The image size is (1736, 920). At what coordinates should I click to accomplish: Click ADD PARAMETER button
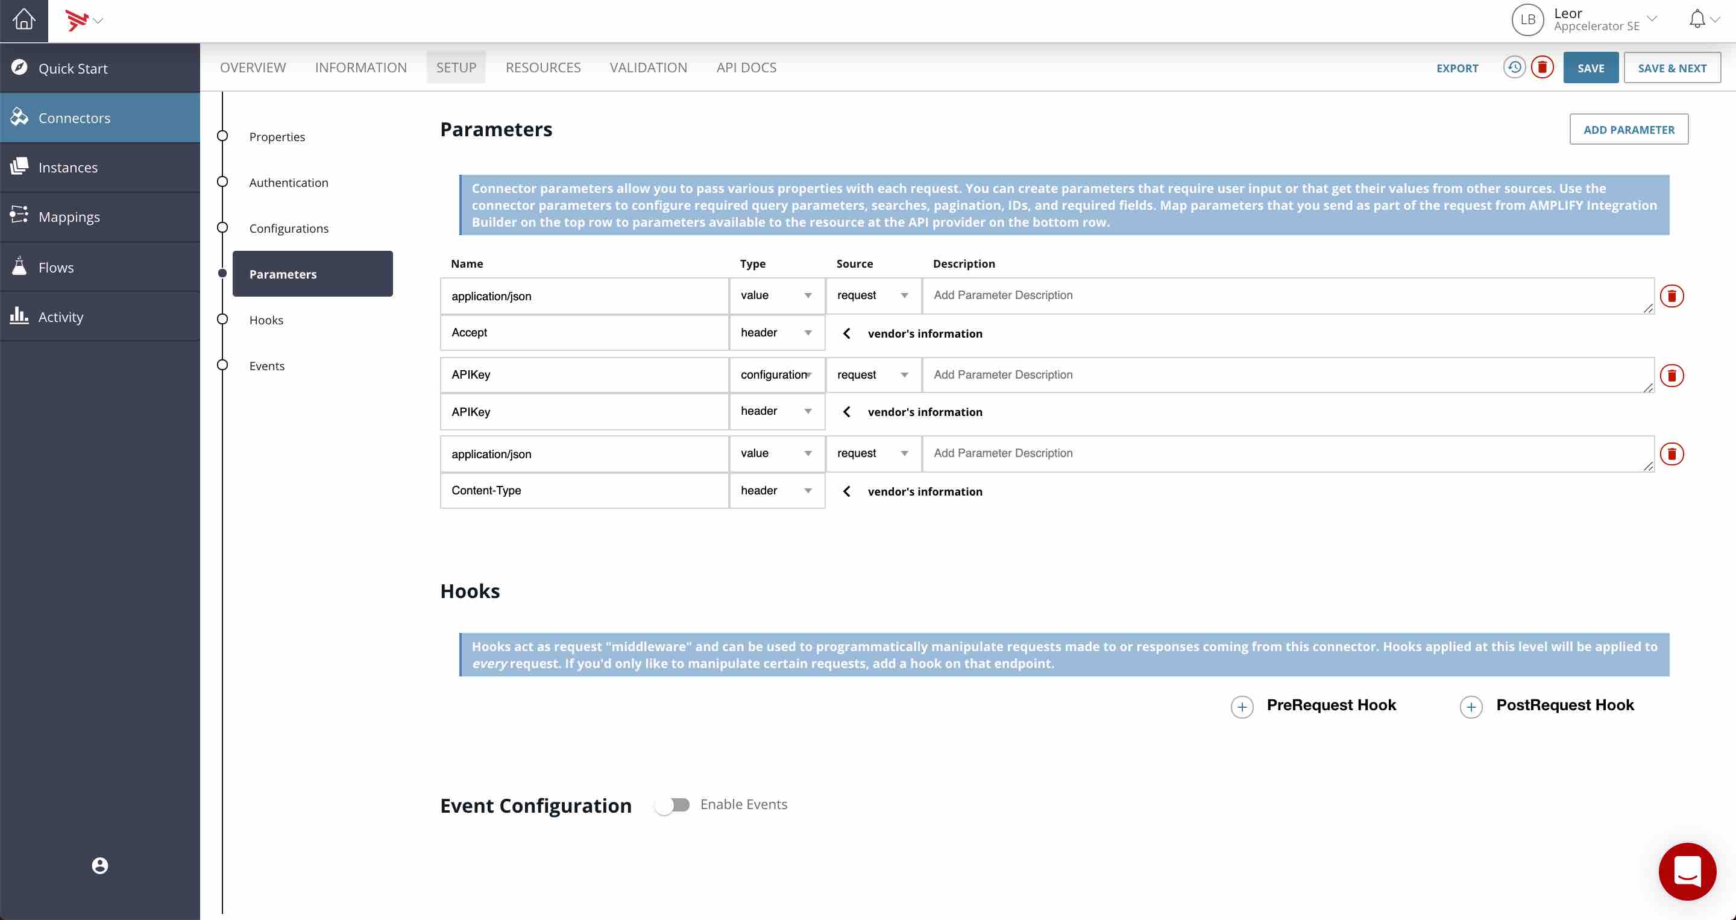[x=1628, y=130]
